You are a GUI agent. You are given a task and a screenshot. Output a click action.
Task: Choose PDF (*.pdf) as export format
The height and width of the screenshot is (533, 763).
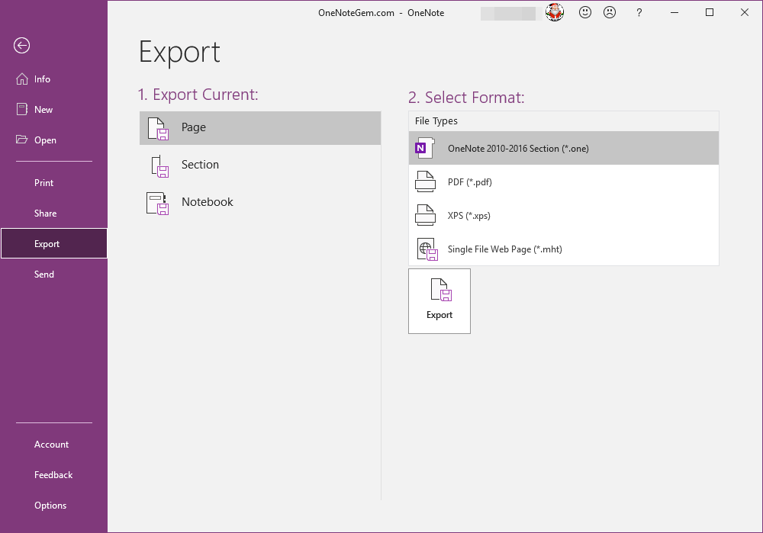[x=468, y=181]
